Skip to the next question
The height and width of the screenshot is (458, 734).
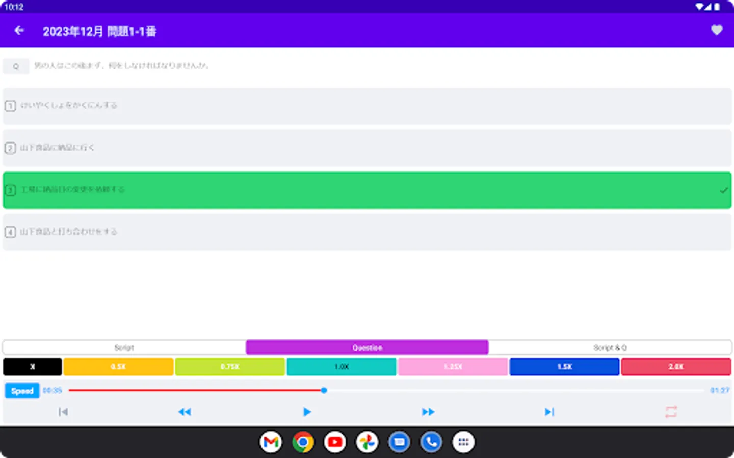[x=549, y=412]
